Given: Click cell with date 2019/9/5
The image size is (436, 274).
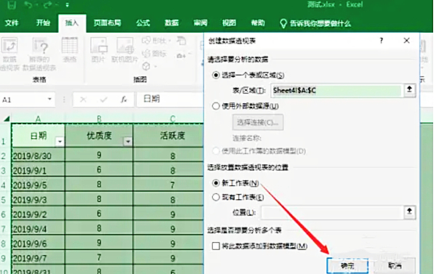Looking at the screenshot, I should (39, 185).
